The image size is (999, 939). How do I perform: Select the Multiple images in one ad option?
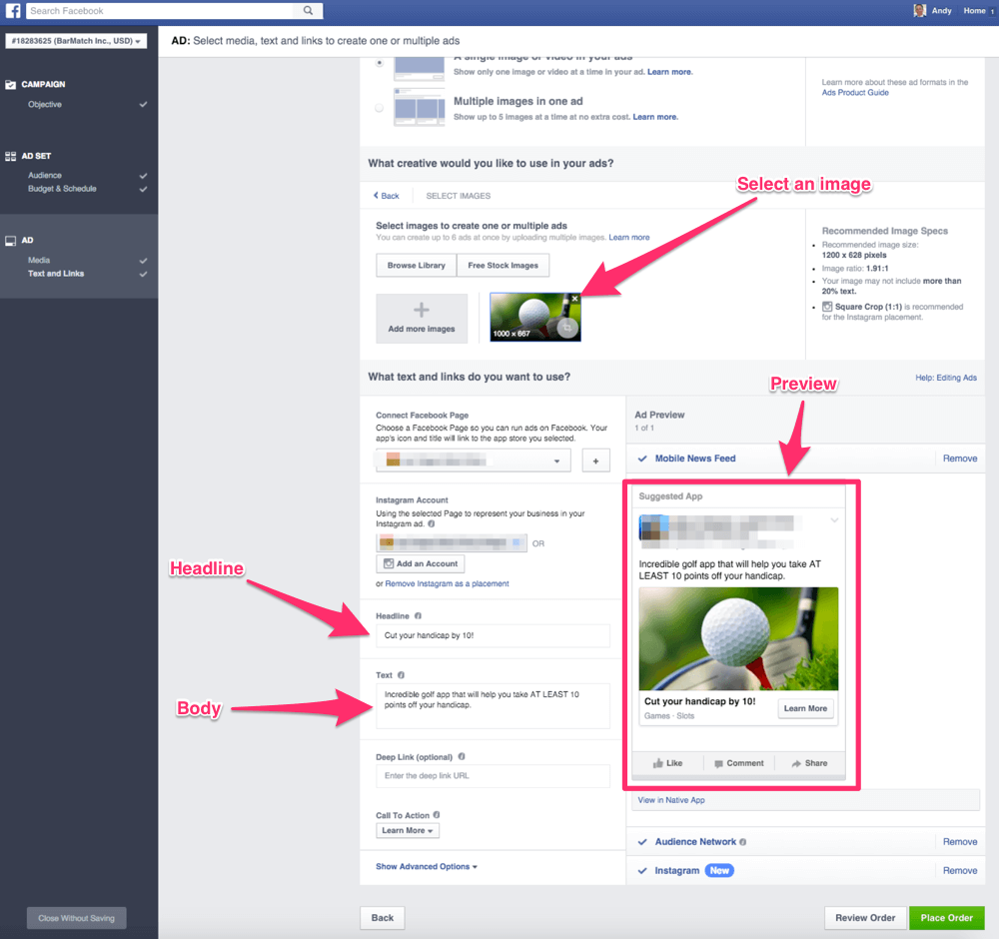click(x=379, y=108)
